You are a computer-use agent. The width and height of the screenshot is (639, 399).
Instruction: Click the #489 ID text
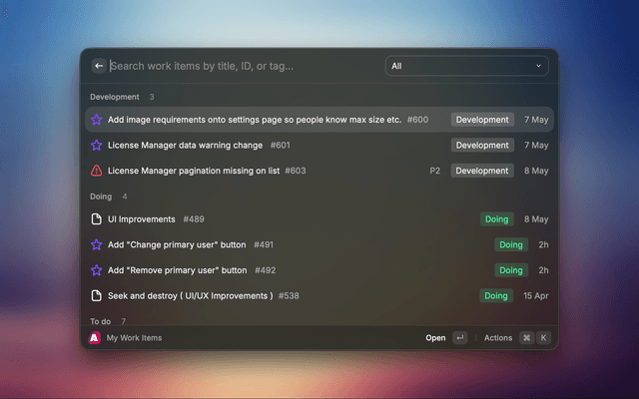(194, 219)
